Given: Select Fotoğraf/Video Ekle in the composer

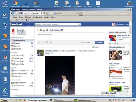Looking at the screenshot, I should click(55, 30).
